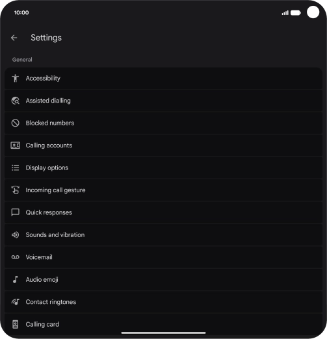Tap the Assisted dialling globe icon

click(x=16, y=101)
